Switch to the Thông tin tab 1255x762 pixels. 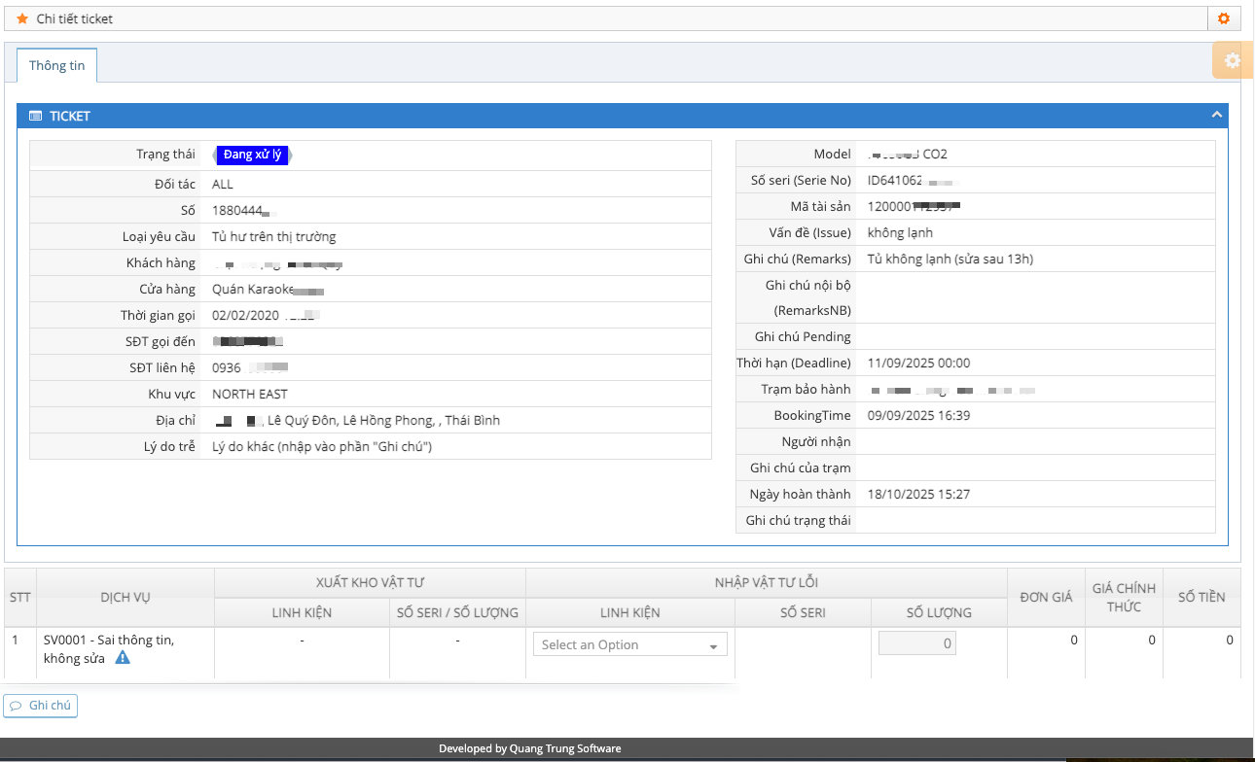coord(56,65)
